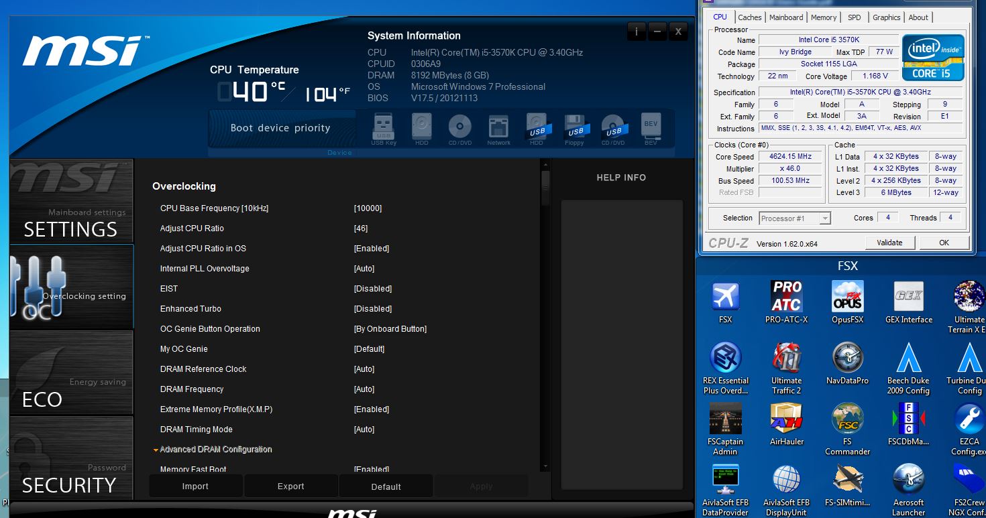986x518 pixels.
Task: Select the USB HDD boot device icon
Action: [x=537, y=127]
